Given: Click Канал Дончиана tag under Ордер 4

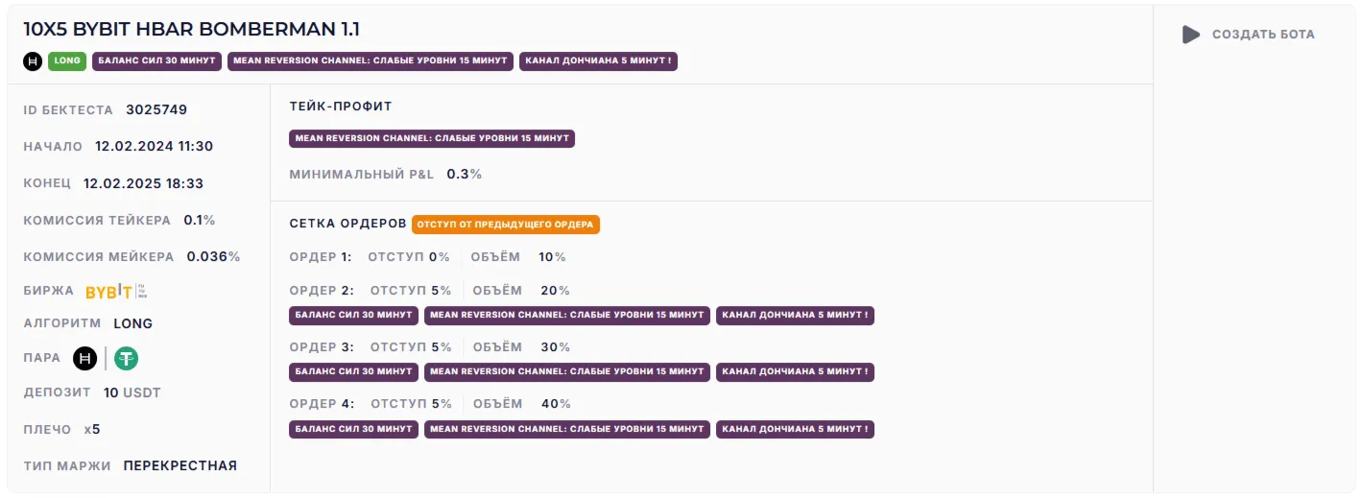Looking at the screenshot, I should tap(795, 429).
